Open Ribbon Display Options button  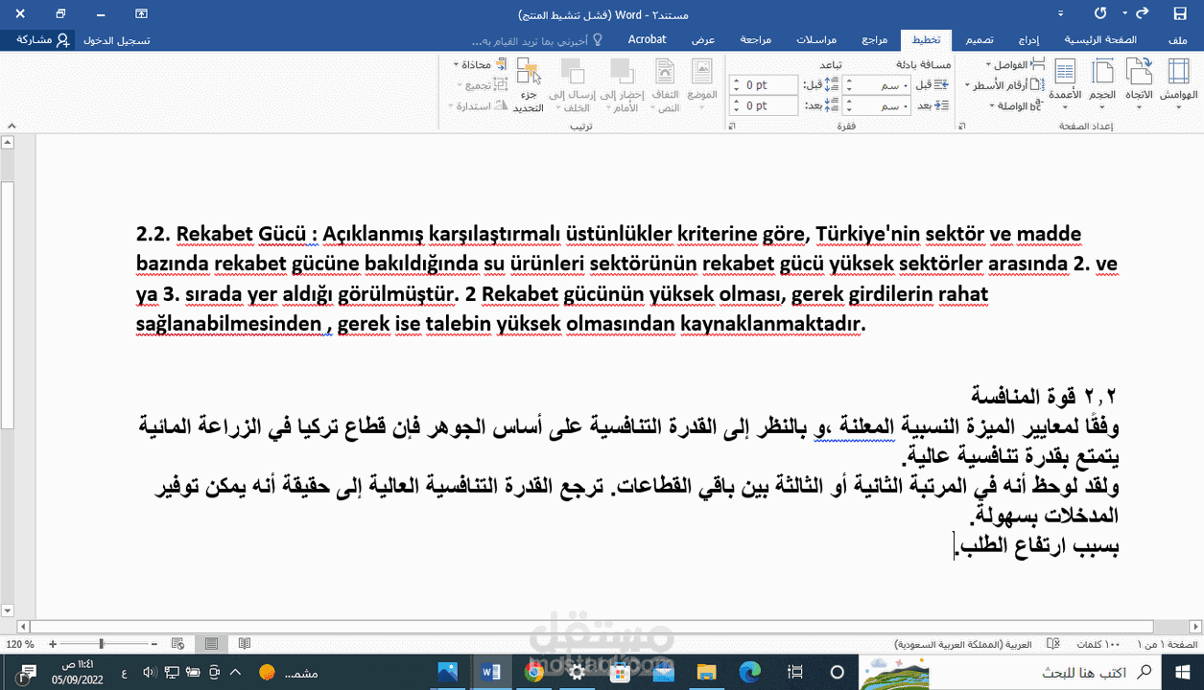coord(141,14)
